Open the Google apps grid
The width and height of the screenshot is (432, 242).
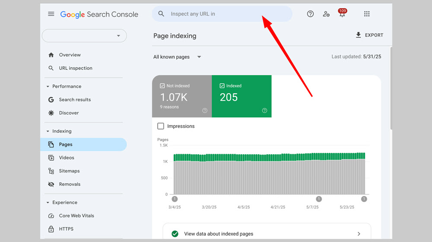[367, 14]
